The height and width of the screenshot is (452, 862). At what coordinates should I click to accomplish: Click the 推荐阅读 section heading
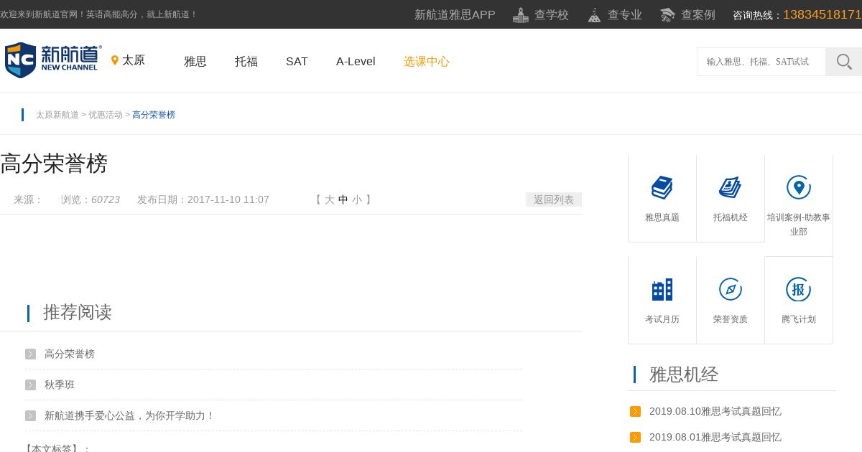(x=78, y=312)
